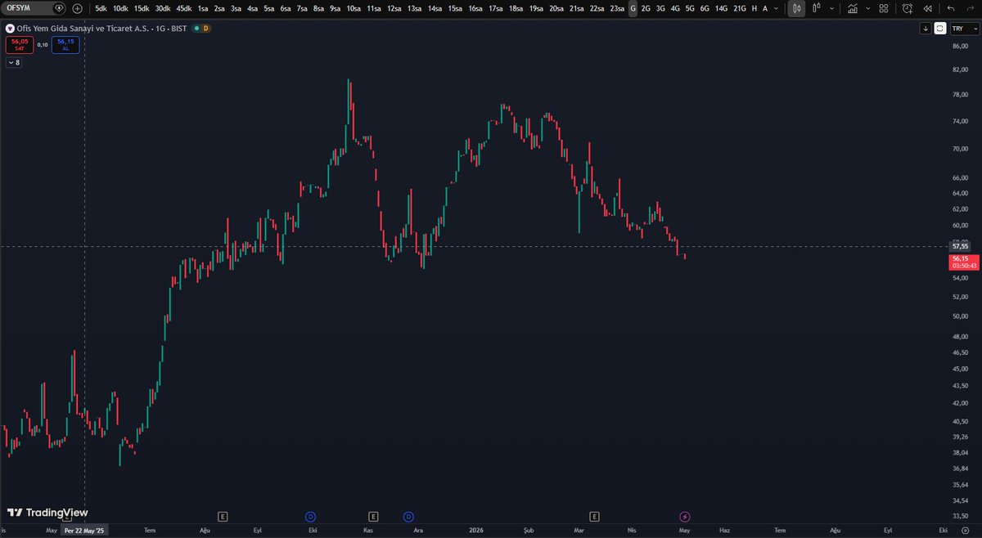Viewport: 982px width, 538px height.
Task: Create an alert with the clock icon
Action: coord(908,9)
